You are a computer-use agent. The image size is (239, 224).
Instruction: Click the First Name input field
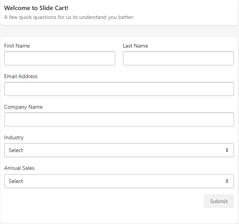60,58
